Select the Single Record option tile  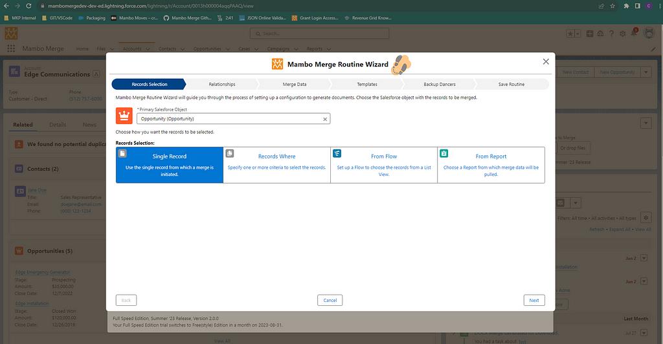coord(169,165)
